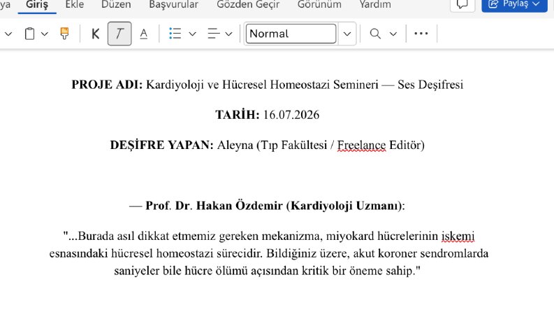Viewport: 554px width, 312px height.
Task: Click the phrase Ses Deşifresi
Action: pos(430,85)
